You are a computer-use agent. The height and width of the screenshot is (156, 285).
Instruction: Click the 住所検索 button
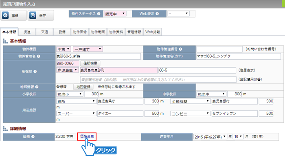click(90, 63)
